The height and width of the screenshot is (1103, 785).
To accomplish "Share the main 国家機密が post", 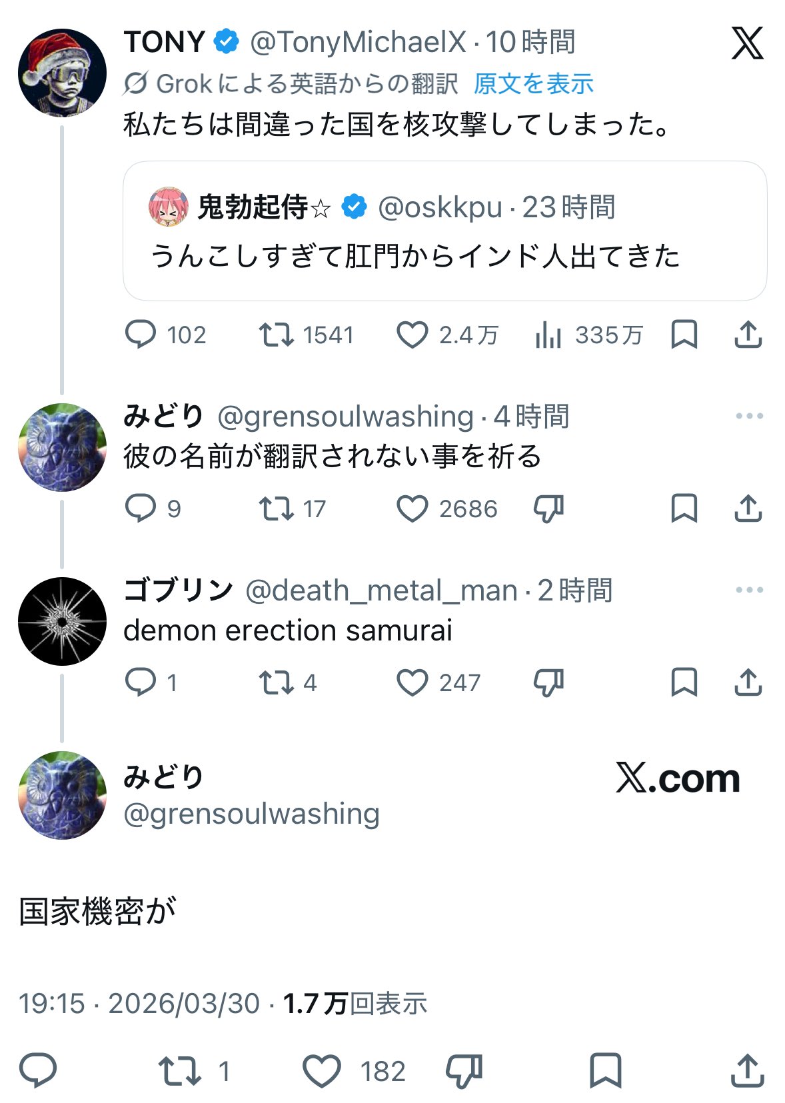I will click(747, 1071).
